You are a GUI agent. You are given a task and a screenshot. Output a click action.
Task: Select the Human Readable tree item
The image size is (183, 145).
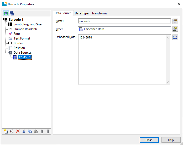click(x=25, y=29)
